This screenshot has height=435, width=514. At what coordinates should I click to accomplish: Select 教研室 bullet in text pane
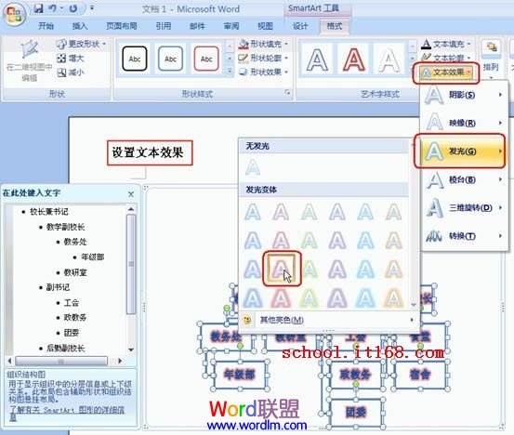75,272
